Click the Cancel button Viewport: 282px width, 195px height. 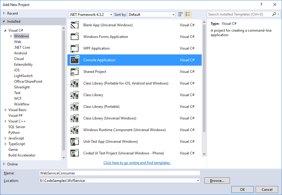pos(267,189)
